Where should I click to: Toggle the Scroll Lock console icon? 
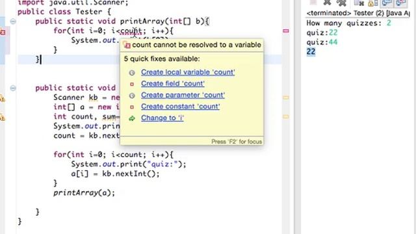pyautogui.click(x=372, y=3)
